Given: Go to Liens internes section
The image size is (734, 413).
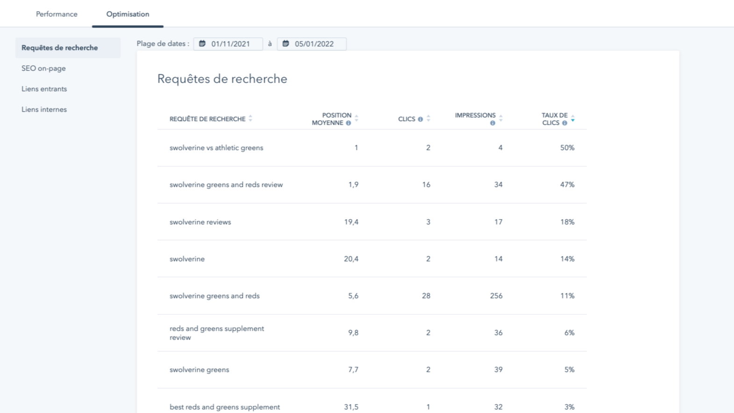Looking at the screenshot, I should 44,109.
